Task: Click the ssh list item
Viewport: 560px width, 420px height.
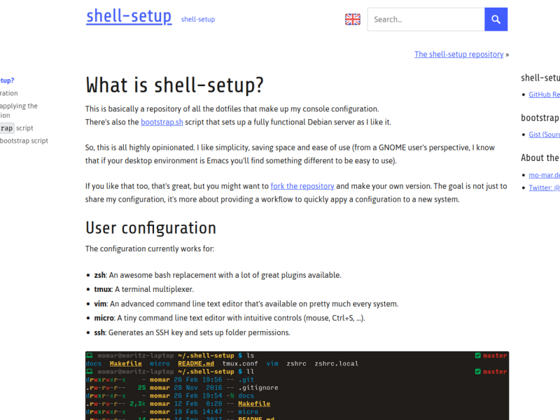Action: (x=192, y=332)
